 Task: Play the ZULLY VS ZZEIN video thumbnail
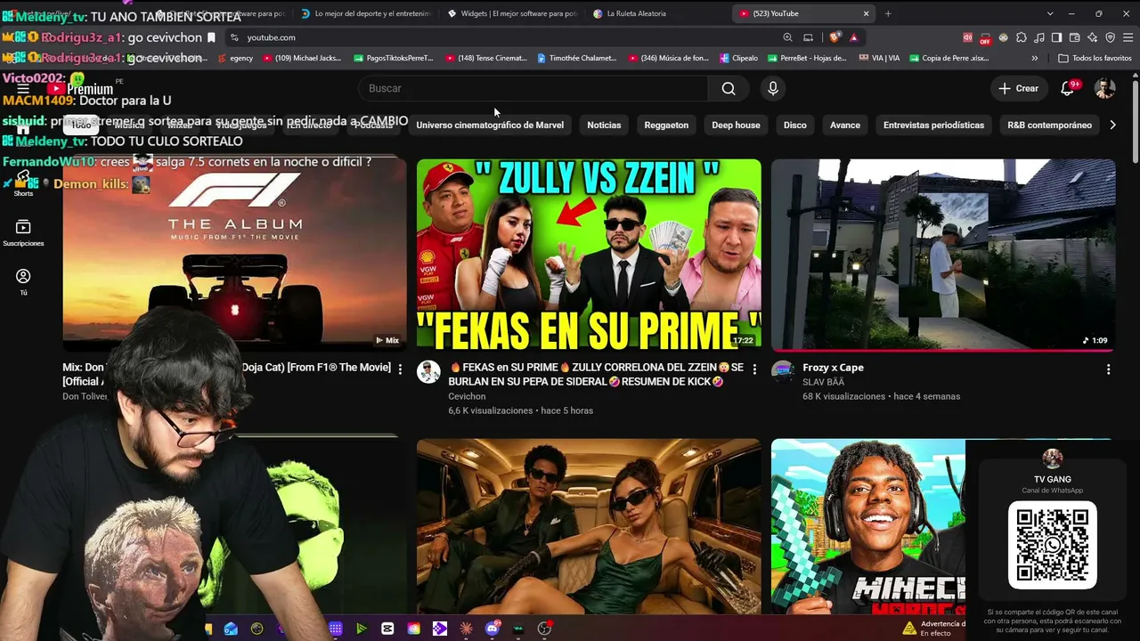click(x=589, y=255)
